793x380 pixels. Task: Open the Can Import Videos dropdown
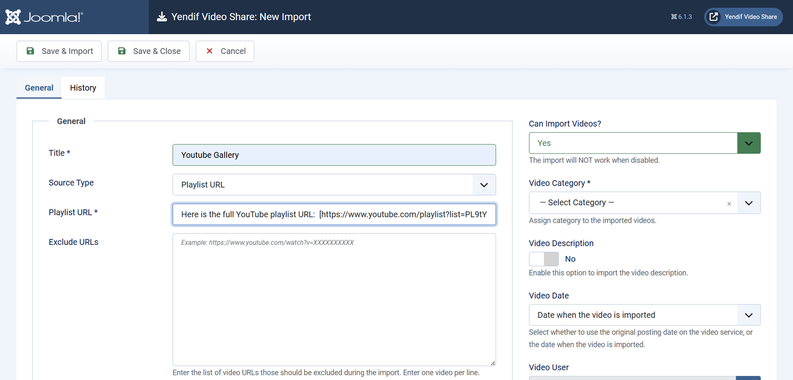pos(645,143)
